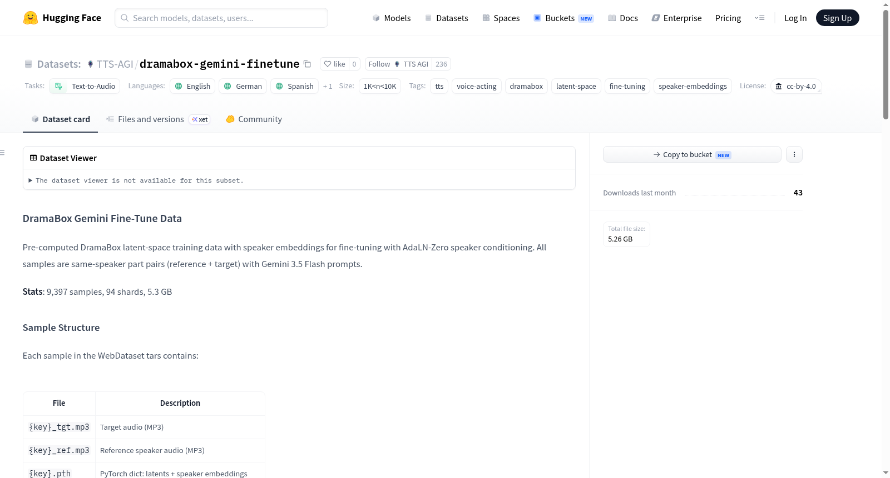This screenshot has width=890, height=478.
Task: Click the 236 followers count
Action: [x=442, y=64]
